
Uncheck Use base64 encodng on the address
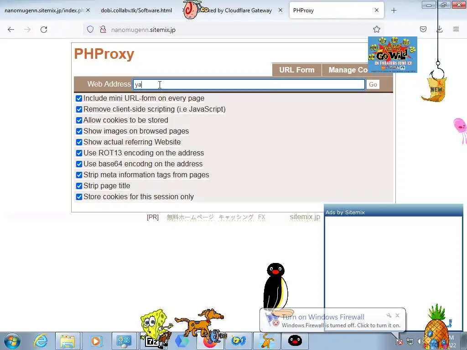tap(79, 164)
